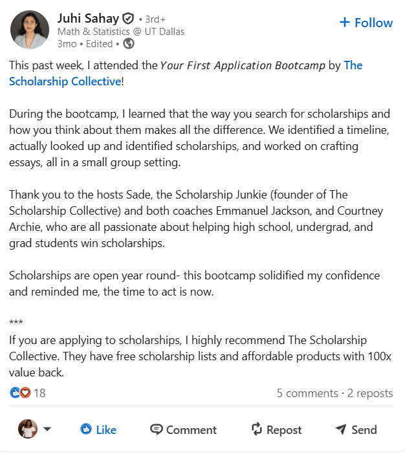View the 2 reposts
Viewport: 405px width, 454px height.
click(x=369, y=393)
